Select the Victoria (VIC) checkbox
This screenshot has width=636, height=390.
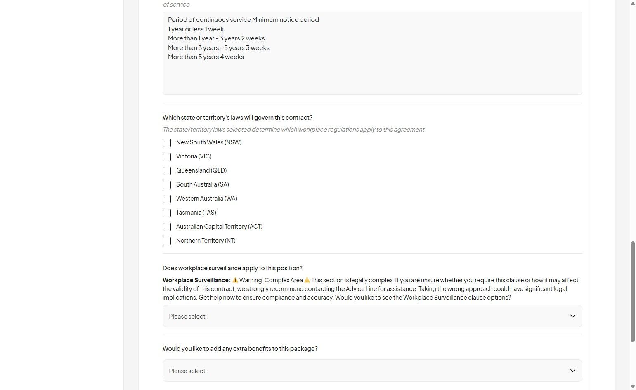click(x=167, y=157)
